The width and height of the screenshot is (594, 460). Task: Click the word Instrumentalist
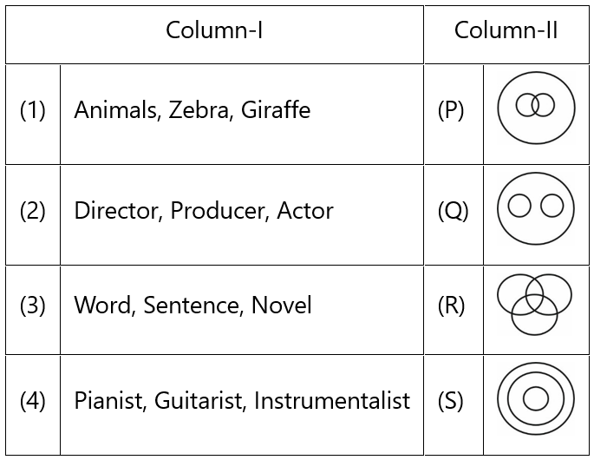tap(331, 401)
